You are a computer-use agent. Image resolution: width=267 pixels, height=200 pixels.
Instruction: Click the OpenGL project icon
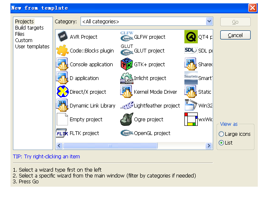click(x=127, y=133)
